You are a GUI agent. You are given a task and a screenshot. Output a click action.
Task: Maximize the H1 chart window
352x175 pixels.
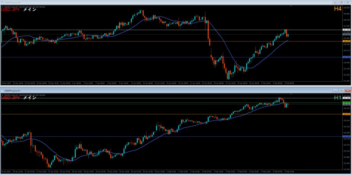(x=341, y=90)
